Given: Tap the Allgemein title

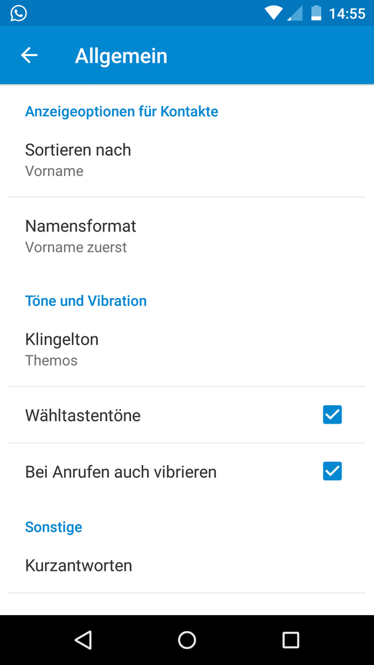Looking at the screenshot, I should [x=121, y=56].
